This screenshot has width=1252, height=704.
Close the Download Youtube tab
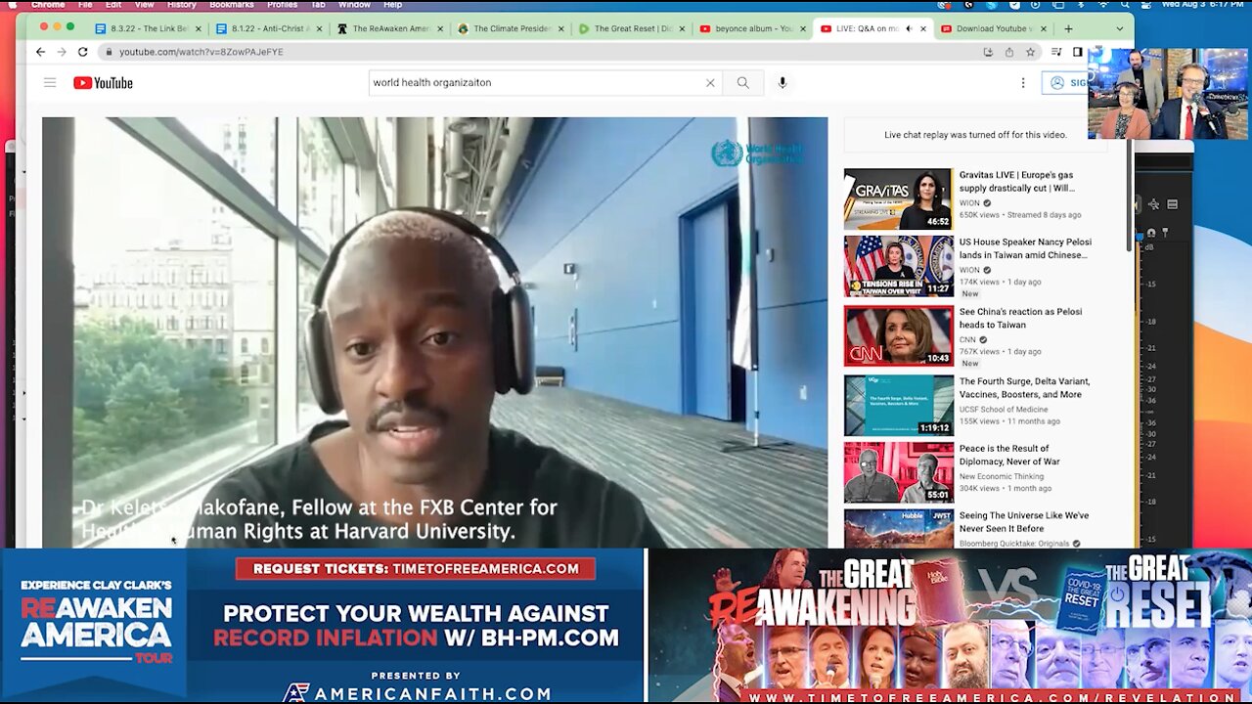click(x=1044, y=28)
